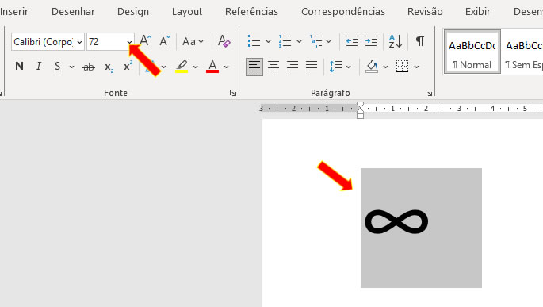Viewport: 543px width, 307px height.
Task: Apply multilevel list
Action: click(x=315, y=41)
